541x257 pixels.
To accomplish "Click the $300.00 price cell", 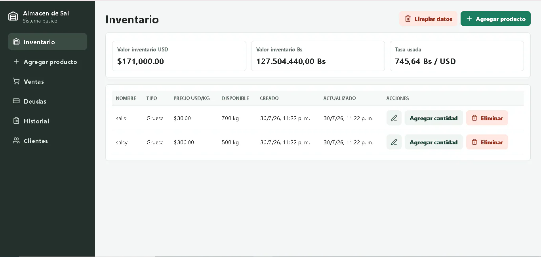I will pos(184,142).
